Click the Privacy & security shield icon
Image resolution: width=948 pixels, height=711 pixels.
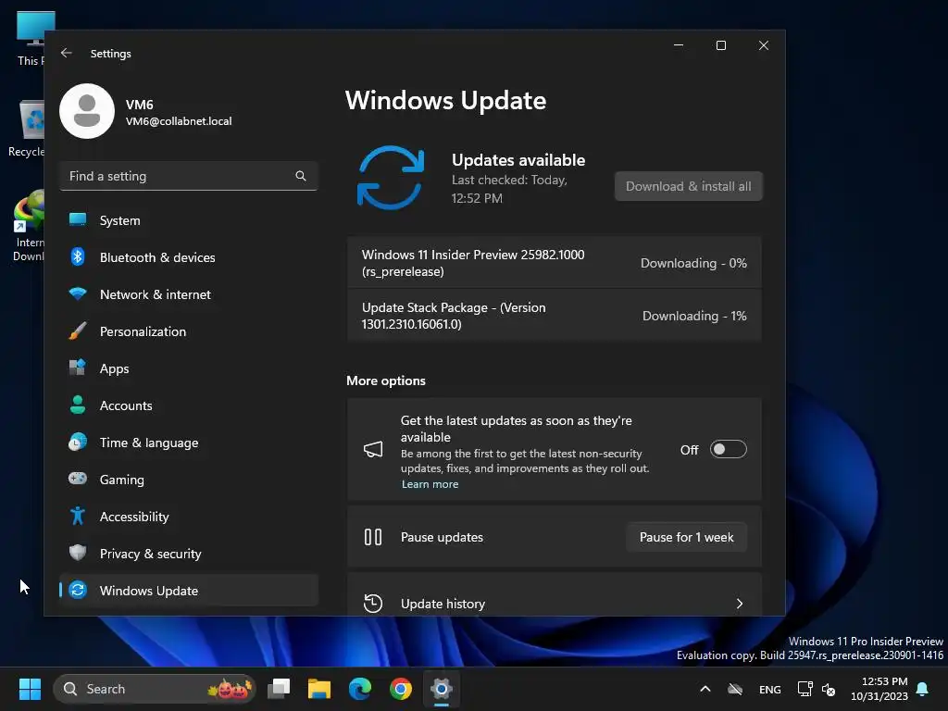click(78, 553)
